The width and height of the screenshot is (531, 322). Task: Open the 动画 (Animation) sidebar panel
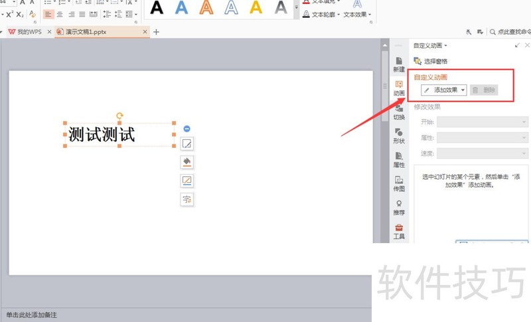[x=399, y=88]
